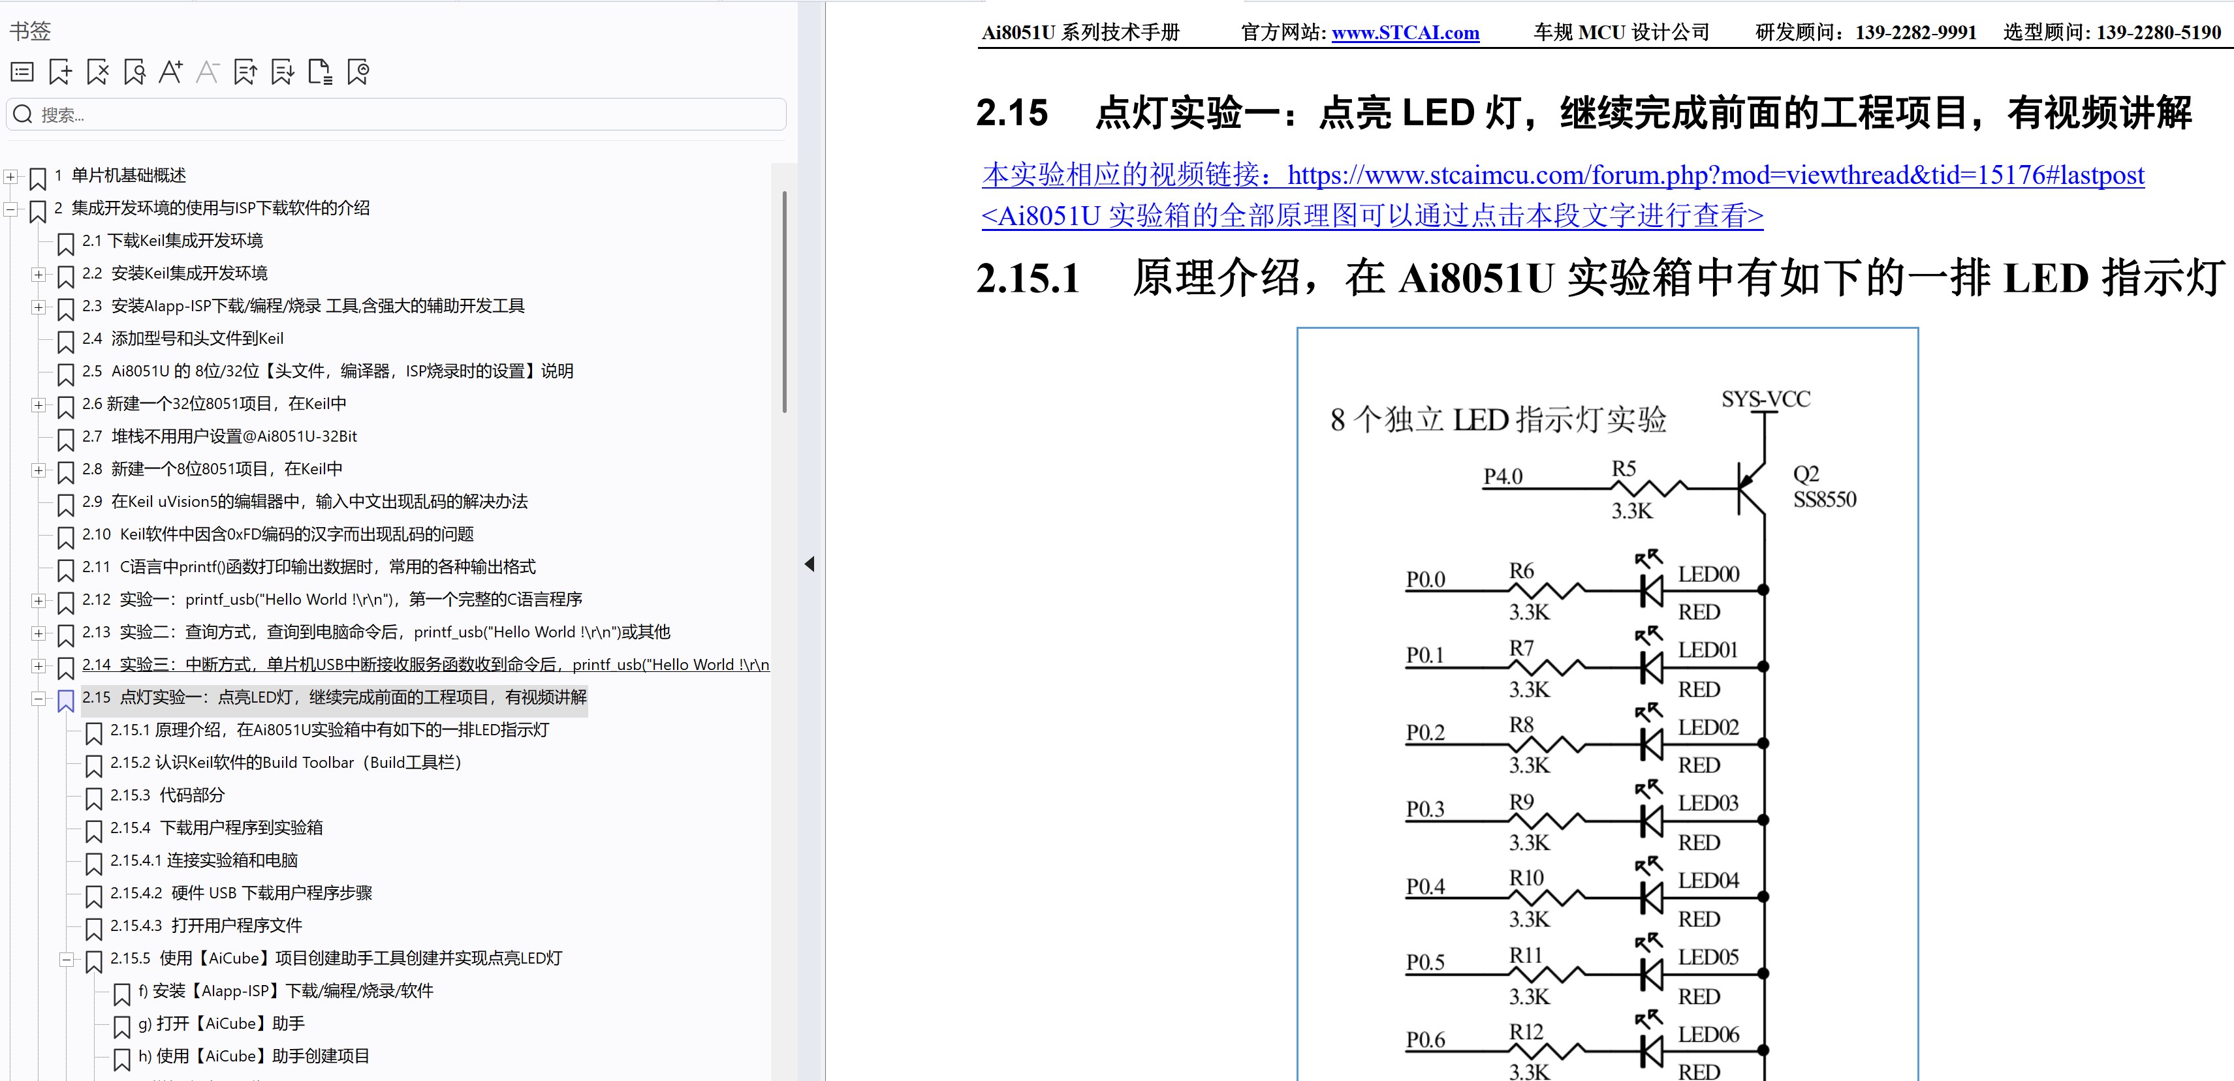The width and height of the screenshot is (2234, 1081).
Task: Open bookmark 2.9 输入中文出现乱码的解决办法
Action: click(x=306, y=501)
